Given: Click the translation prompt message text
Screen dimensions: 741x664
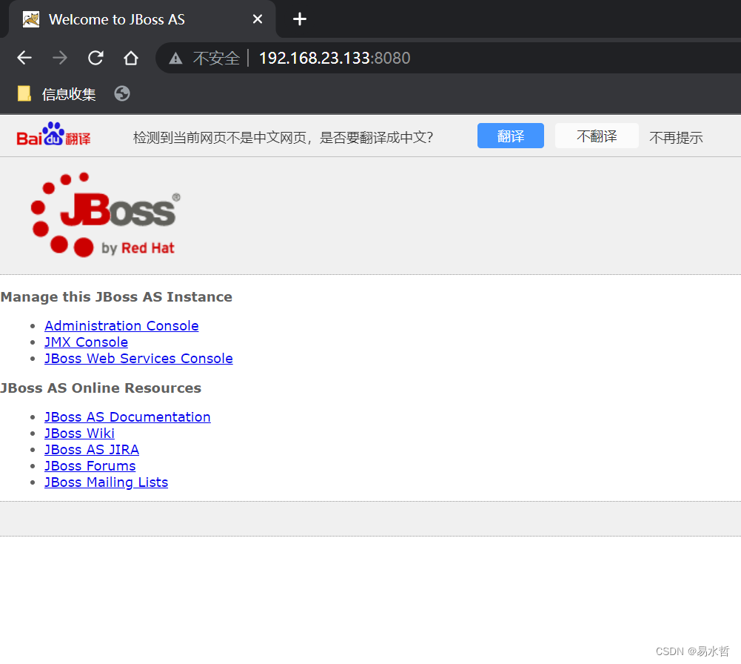Looking at the screenshot, I should [x=283, y=138].
